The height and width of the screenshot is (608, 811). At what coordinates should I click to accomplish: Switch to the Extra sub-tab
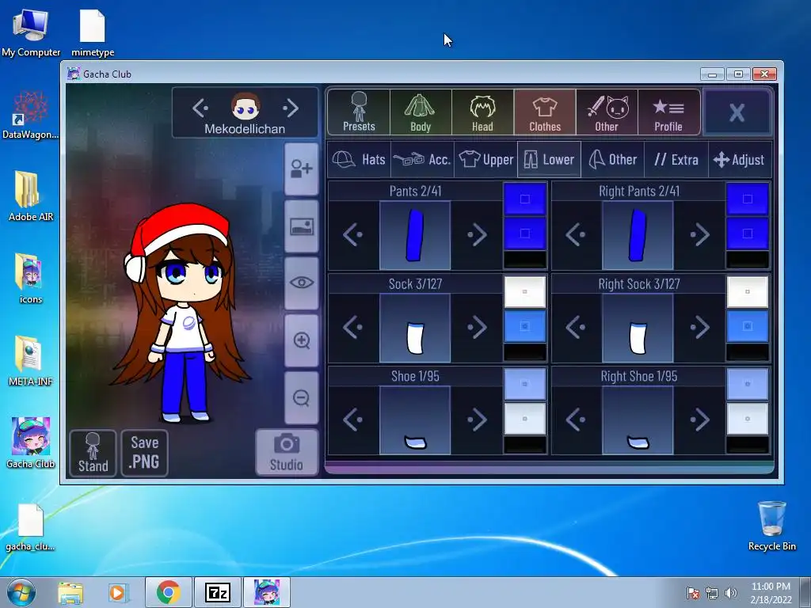676,159
